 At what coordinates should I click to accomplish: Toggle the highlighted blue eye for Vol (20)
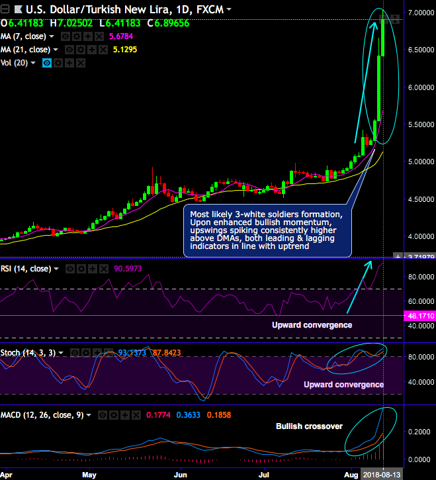pyautogui.click(x=47, y=63)
